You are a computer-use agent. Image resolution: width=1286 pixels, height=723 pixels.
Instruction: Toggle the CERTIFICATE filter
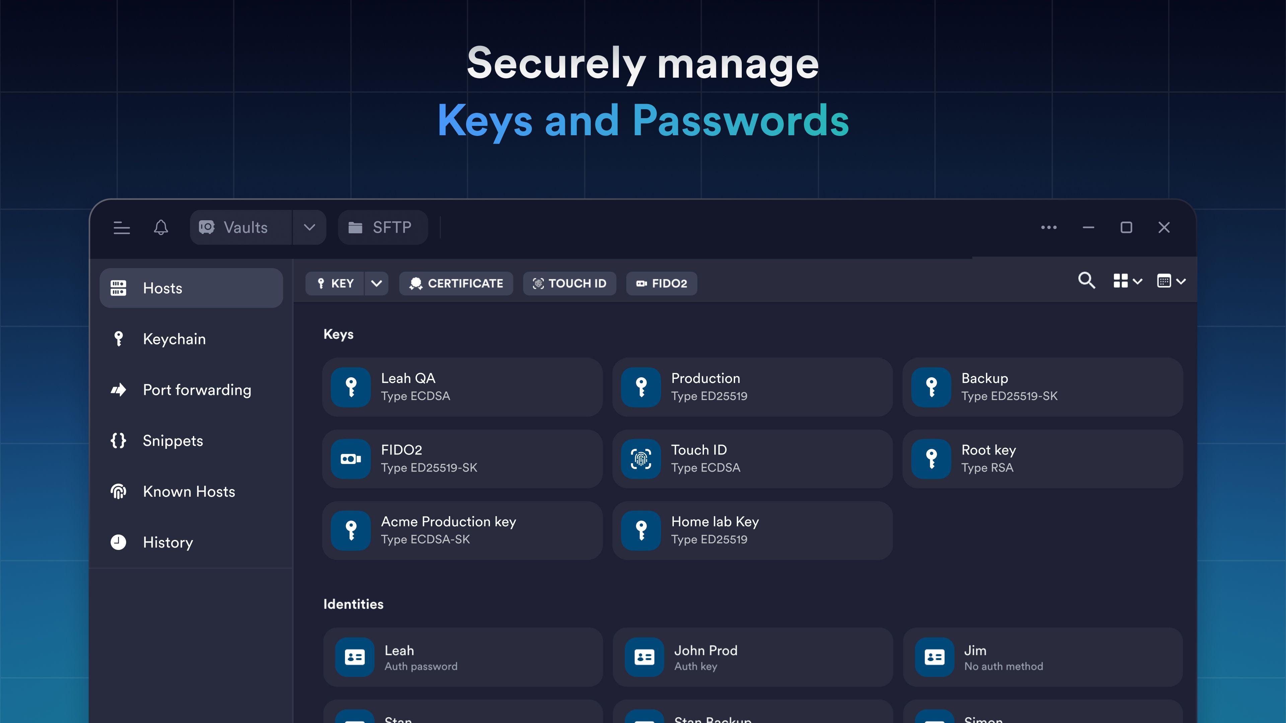(x=456, y=284)
